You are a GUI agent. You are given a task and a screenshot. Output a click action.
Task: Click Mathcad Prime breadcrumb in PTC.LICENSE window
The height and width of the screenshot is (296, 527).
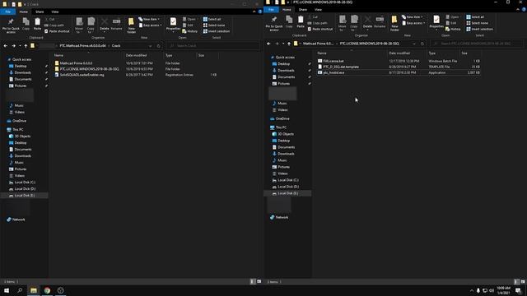pyautogui.click(x=319, y=44)
